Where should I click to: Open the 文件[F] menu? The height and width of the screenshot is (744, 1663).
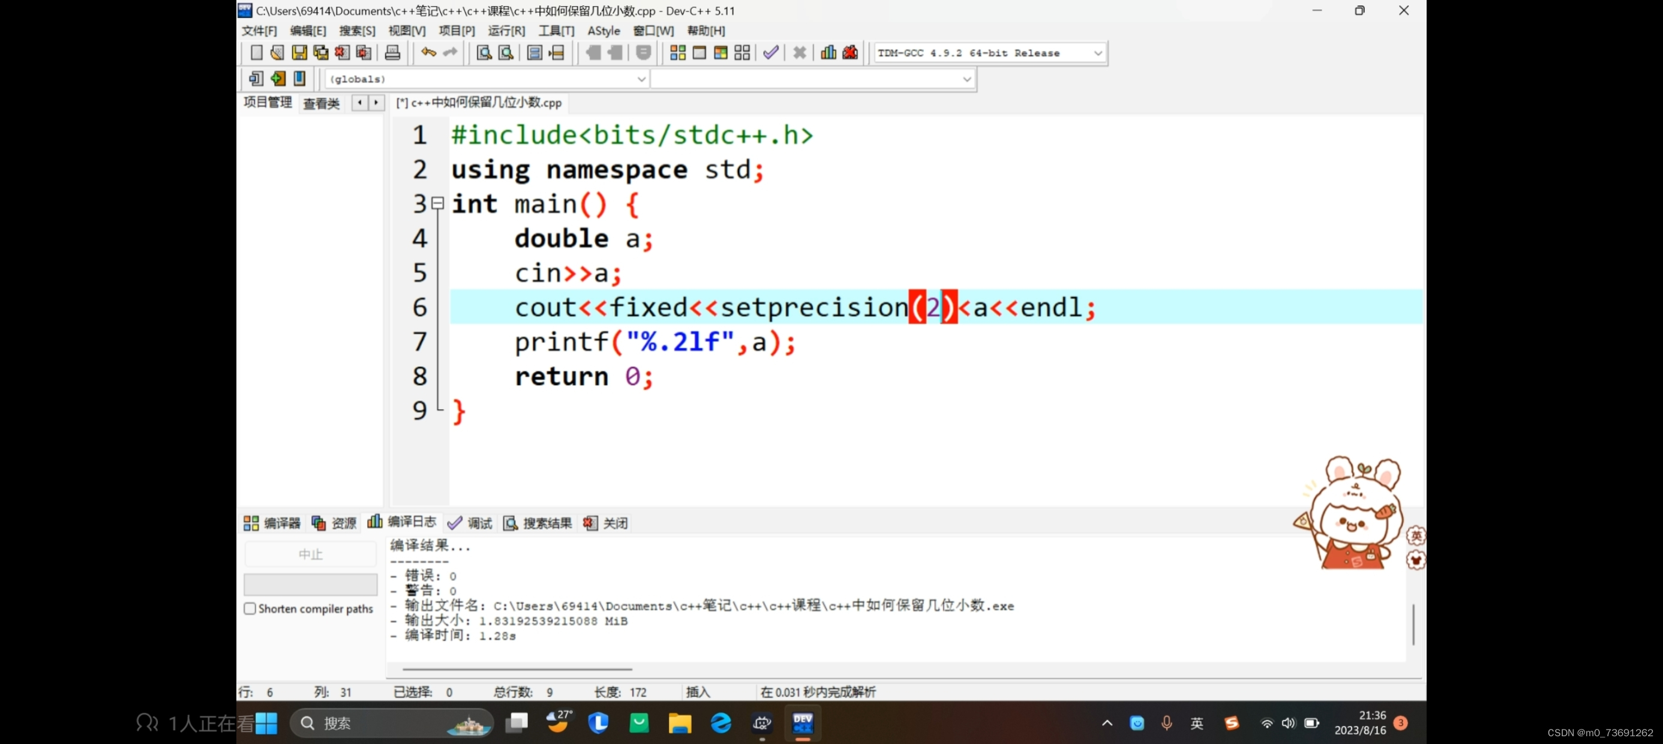[260, 31]
